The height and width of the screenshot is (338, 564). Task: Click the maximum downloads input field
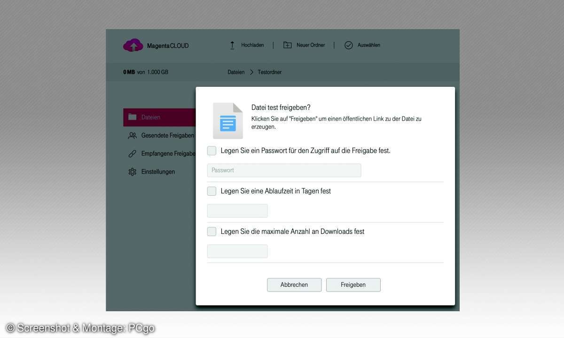(x=237, y=251)
